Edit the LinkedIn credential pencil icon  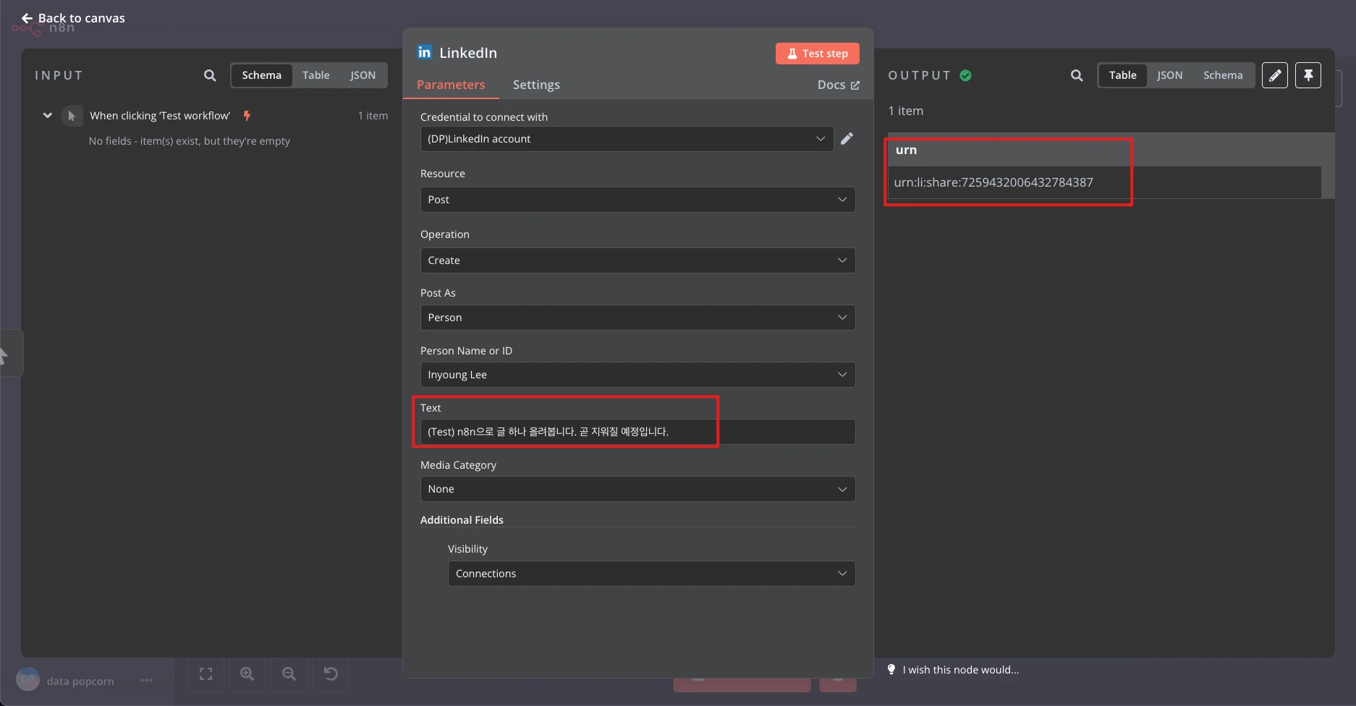[x=847, y=138]
